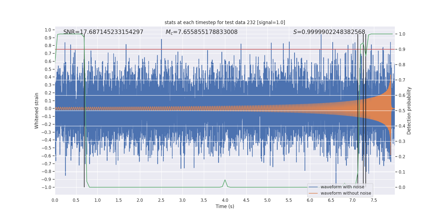This screenshot has height=219, width=439.
Task: Click the x-axis tick label 0.0
Action: coord(55,200)
